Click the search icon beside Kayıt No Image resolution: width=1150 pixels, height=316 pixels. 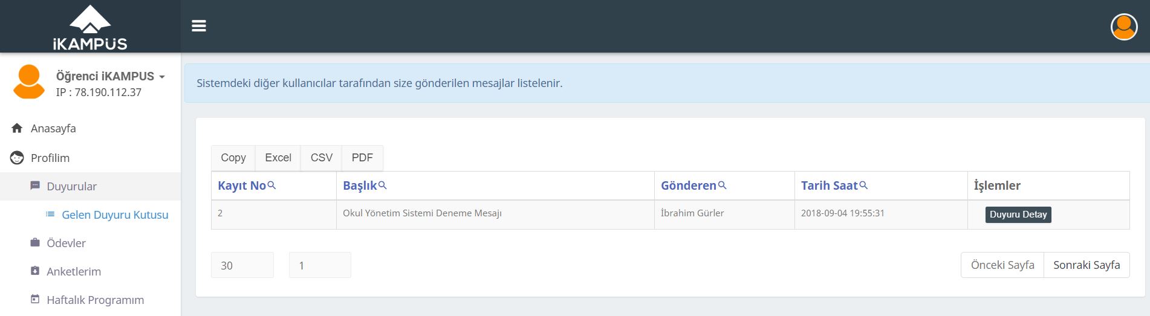point(271,185)
